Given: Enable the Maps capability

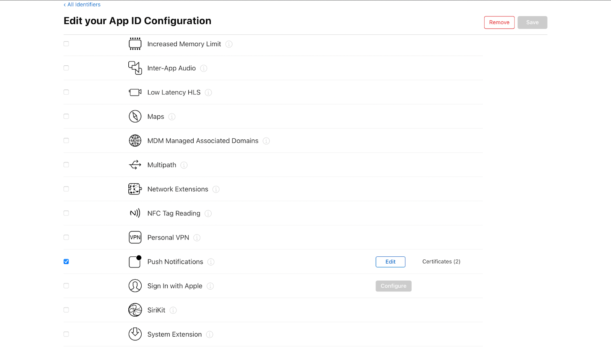Looking at the screenshot, I should (x=66, y=116).
